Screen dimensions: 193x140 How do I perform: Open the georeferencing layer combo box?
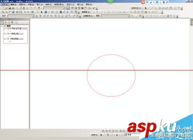point(116,16)
